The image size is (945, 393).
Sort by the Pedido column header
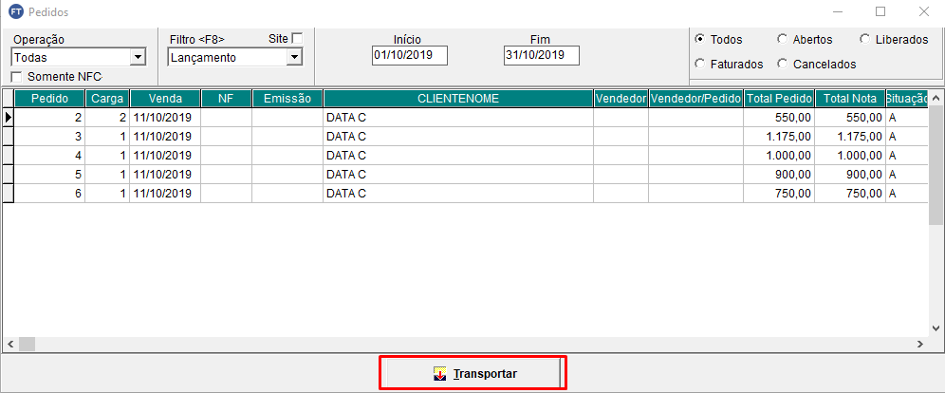[49, 98]
